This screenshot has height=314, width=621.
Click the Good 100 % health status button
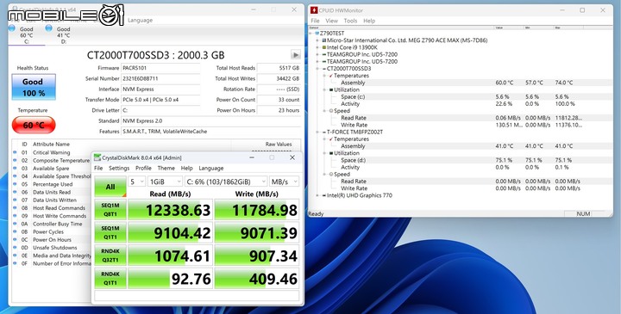click(34, 87)
